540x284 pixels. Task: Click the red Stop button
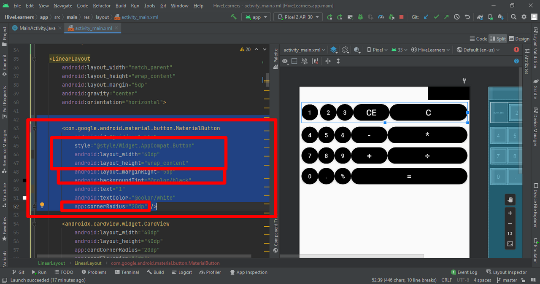coord(401,17)
